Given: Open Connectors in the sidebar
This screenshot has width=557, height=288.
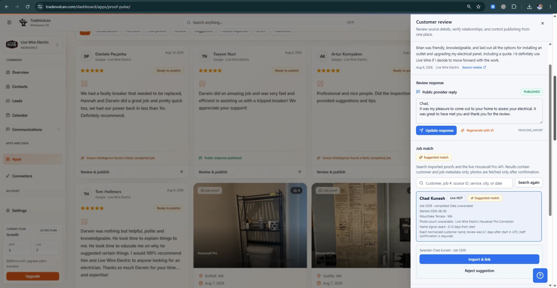Looking at the screenshot, I should pos(32,176).
